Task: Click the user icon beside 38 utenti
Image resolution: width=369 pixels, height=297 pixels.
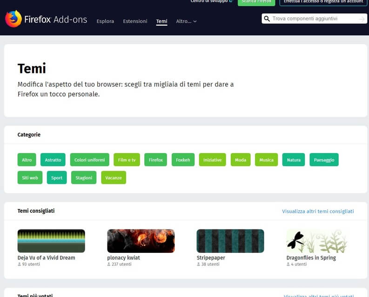Action: point(198,264)
